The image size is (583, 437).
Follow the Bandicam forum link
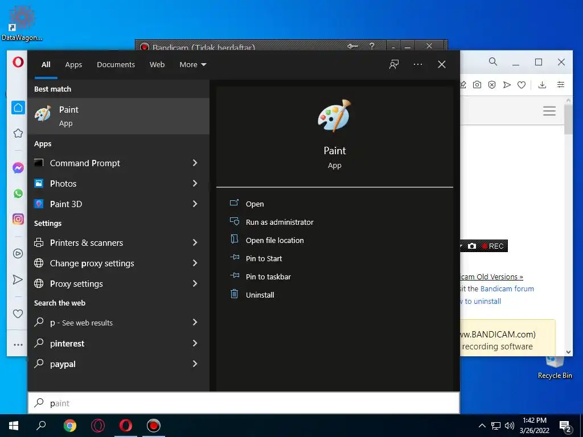point(507,288)
